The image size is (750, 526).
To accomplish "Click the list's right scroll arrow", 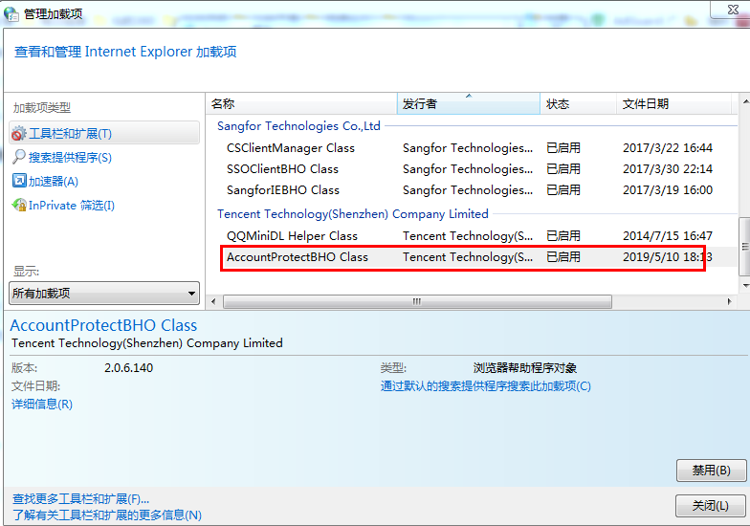I will (x=729, y=302).
